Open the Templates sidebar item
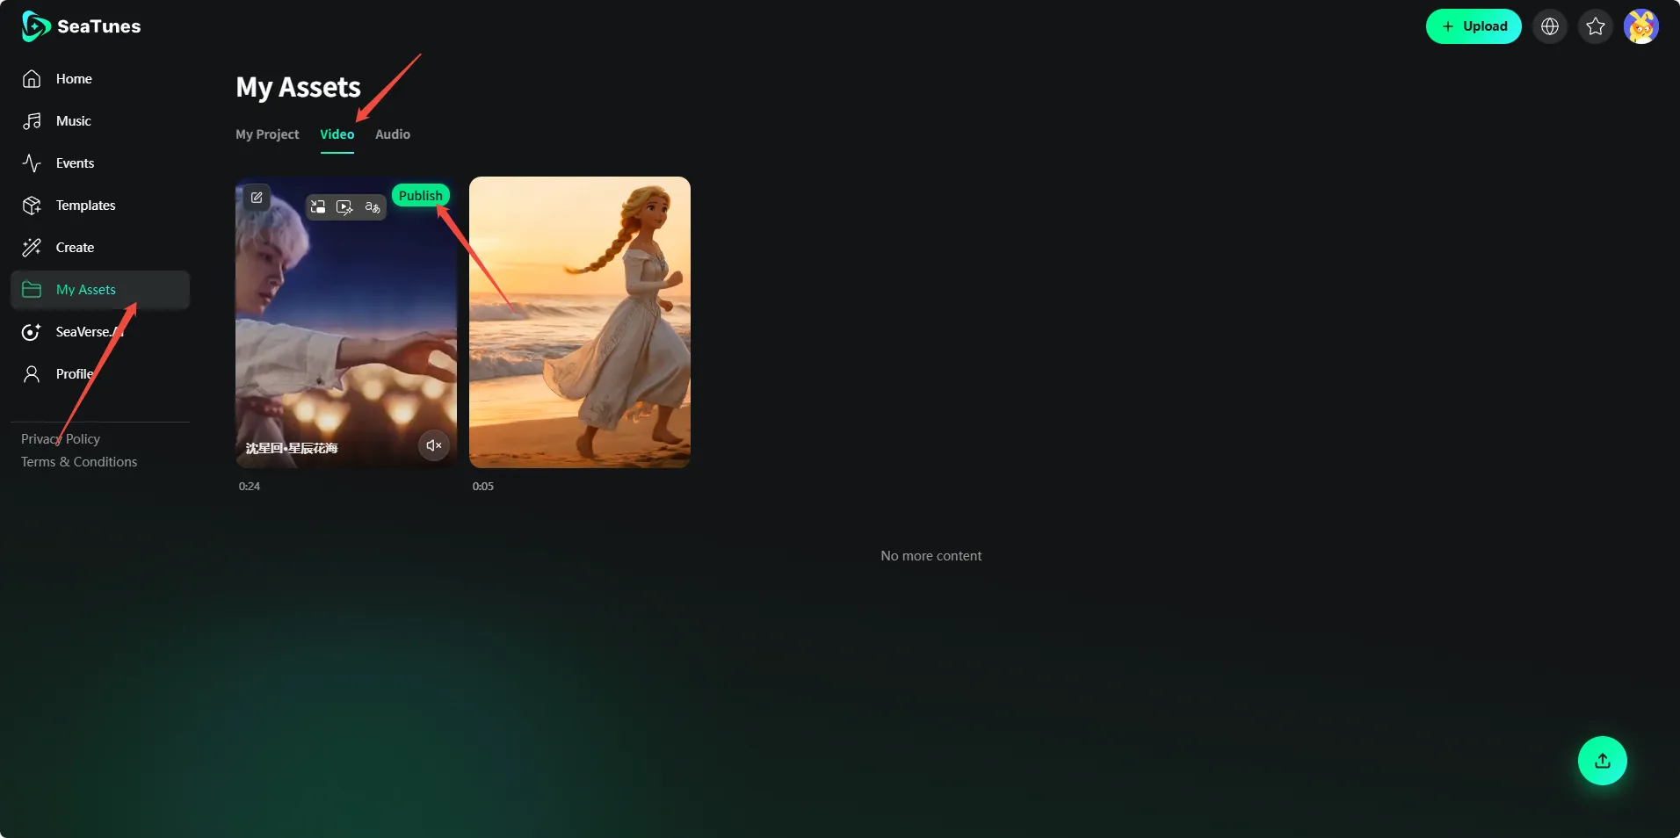This screenshot has height=838, width=1680. [x=85, y=206]
